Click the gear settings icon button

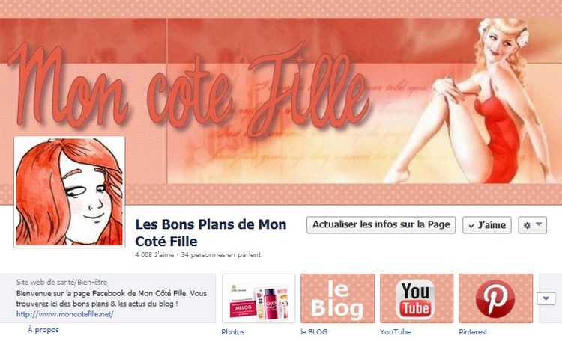[527, 225]
